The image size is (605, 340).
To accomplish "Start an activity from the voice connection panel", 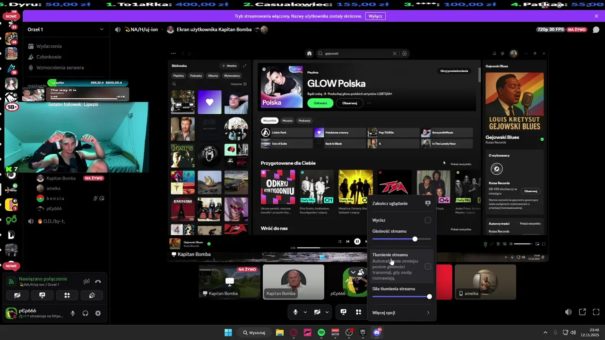I will coord(67,295).
